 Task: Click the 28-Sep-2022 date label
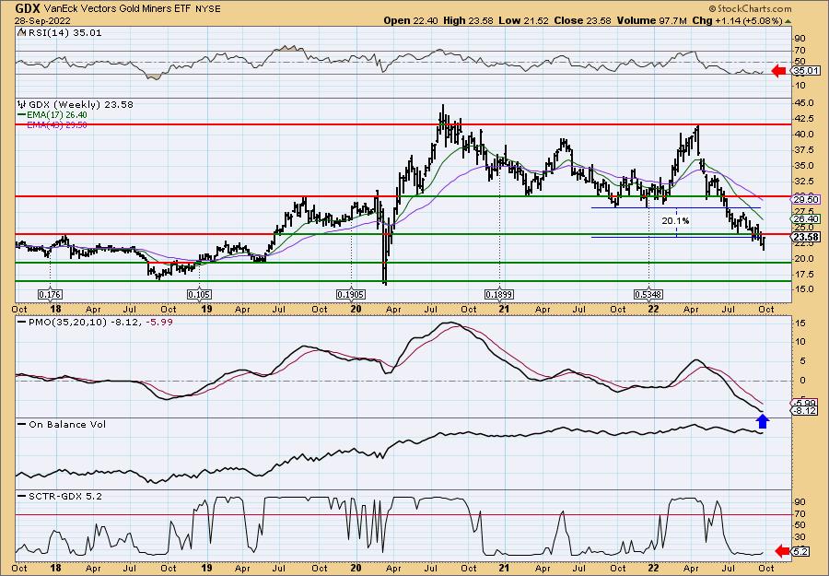pyautogui.click(x=41, y=20)
